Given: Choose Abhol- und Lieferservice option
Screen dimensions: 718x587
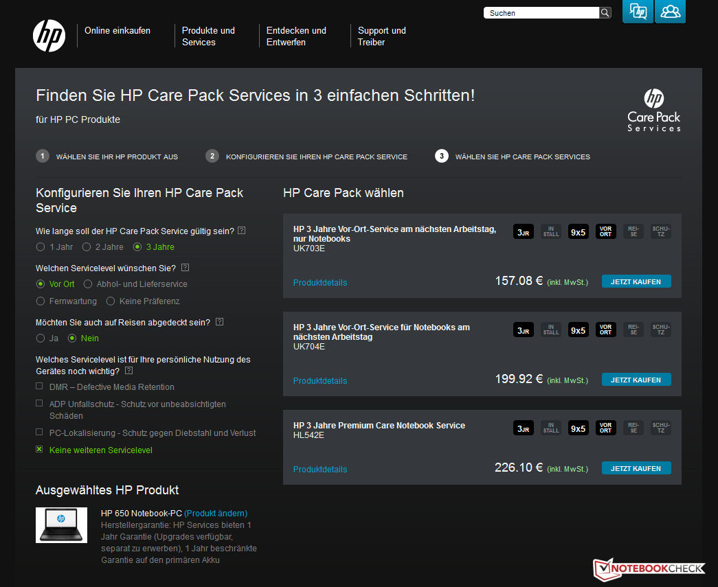Looking at the screenshot, I should tap(88, 284).
